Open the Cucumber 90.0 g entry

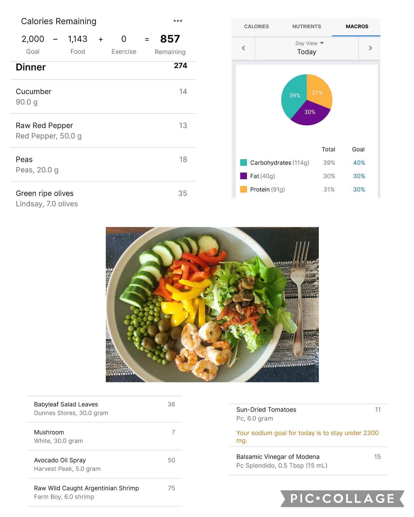(x=103, y=97)
